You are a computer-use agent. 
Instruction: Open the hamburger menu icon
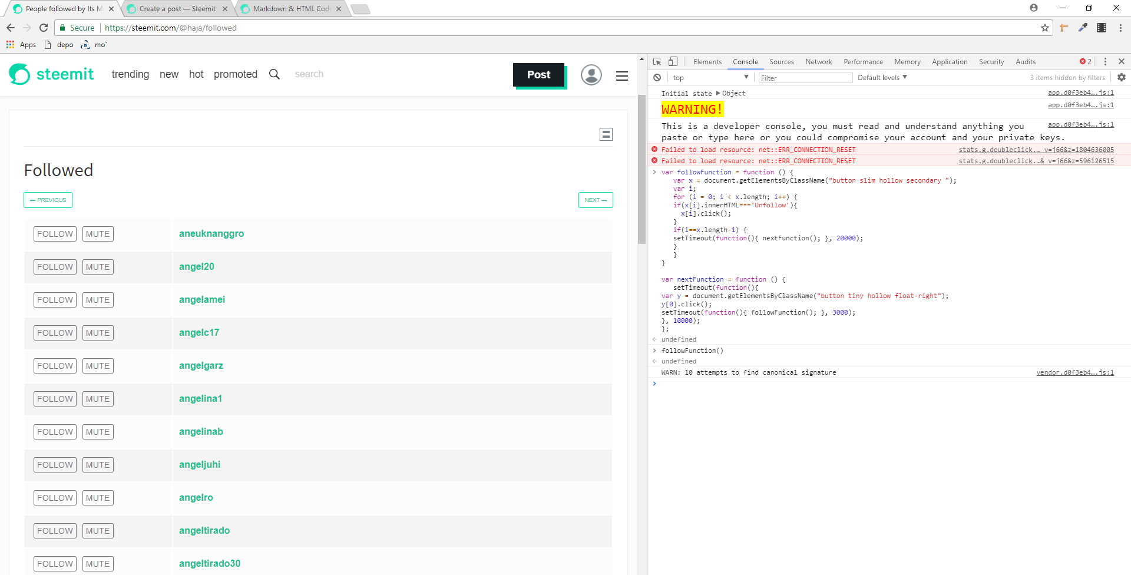[x=622, y=75]
